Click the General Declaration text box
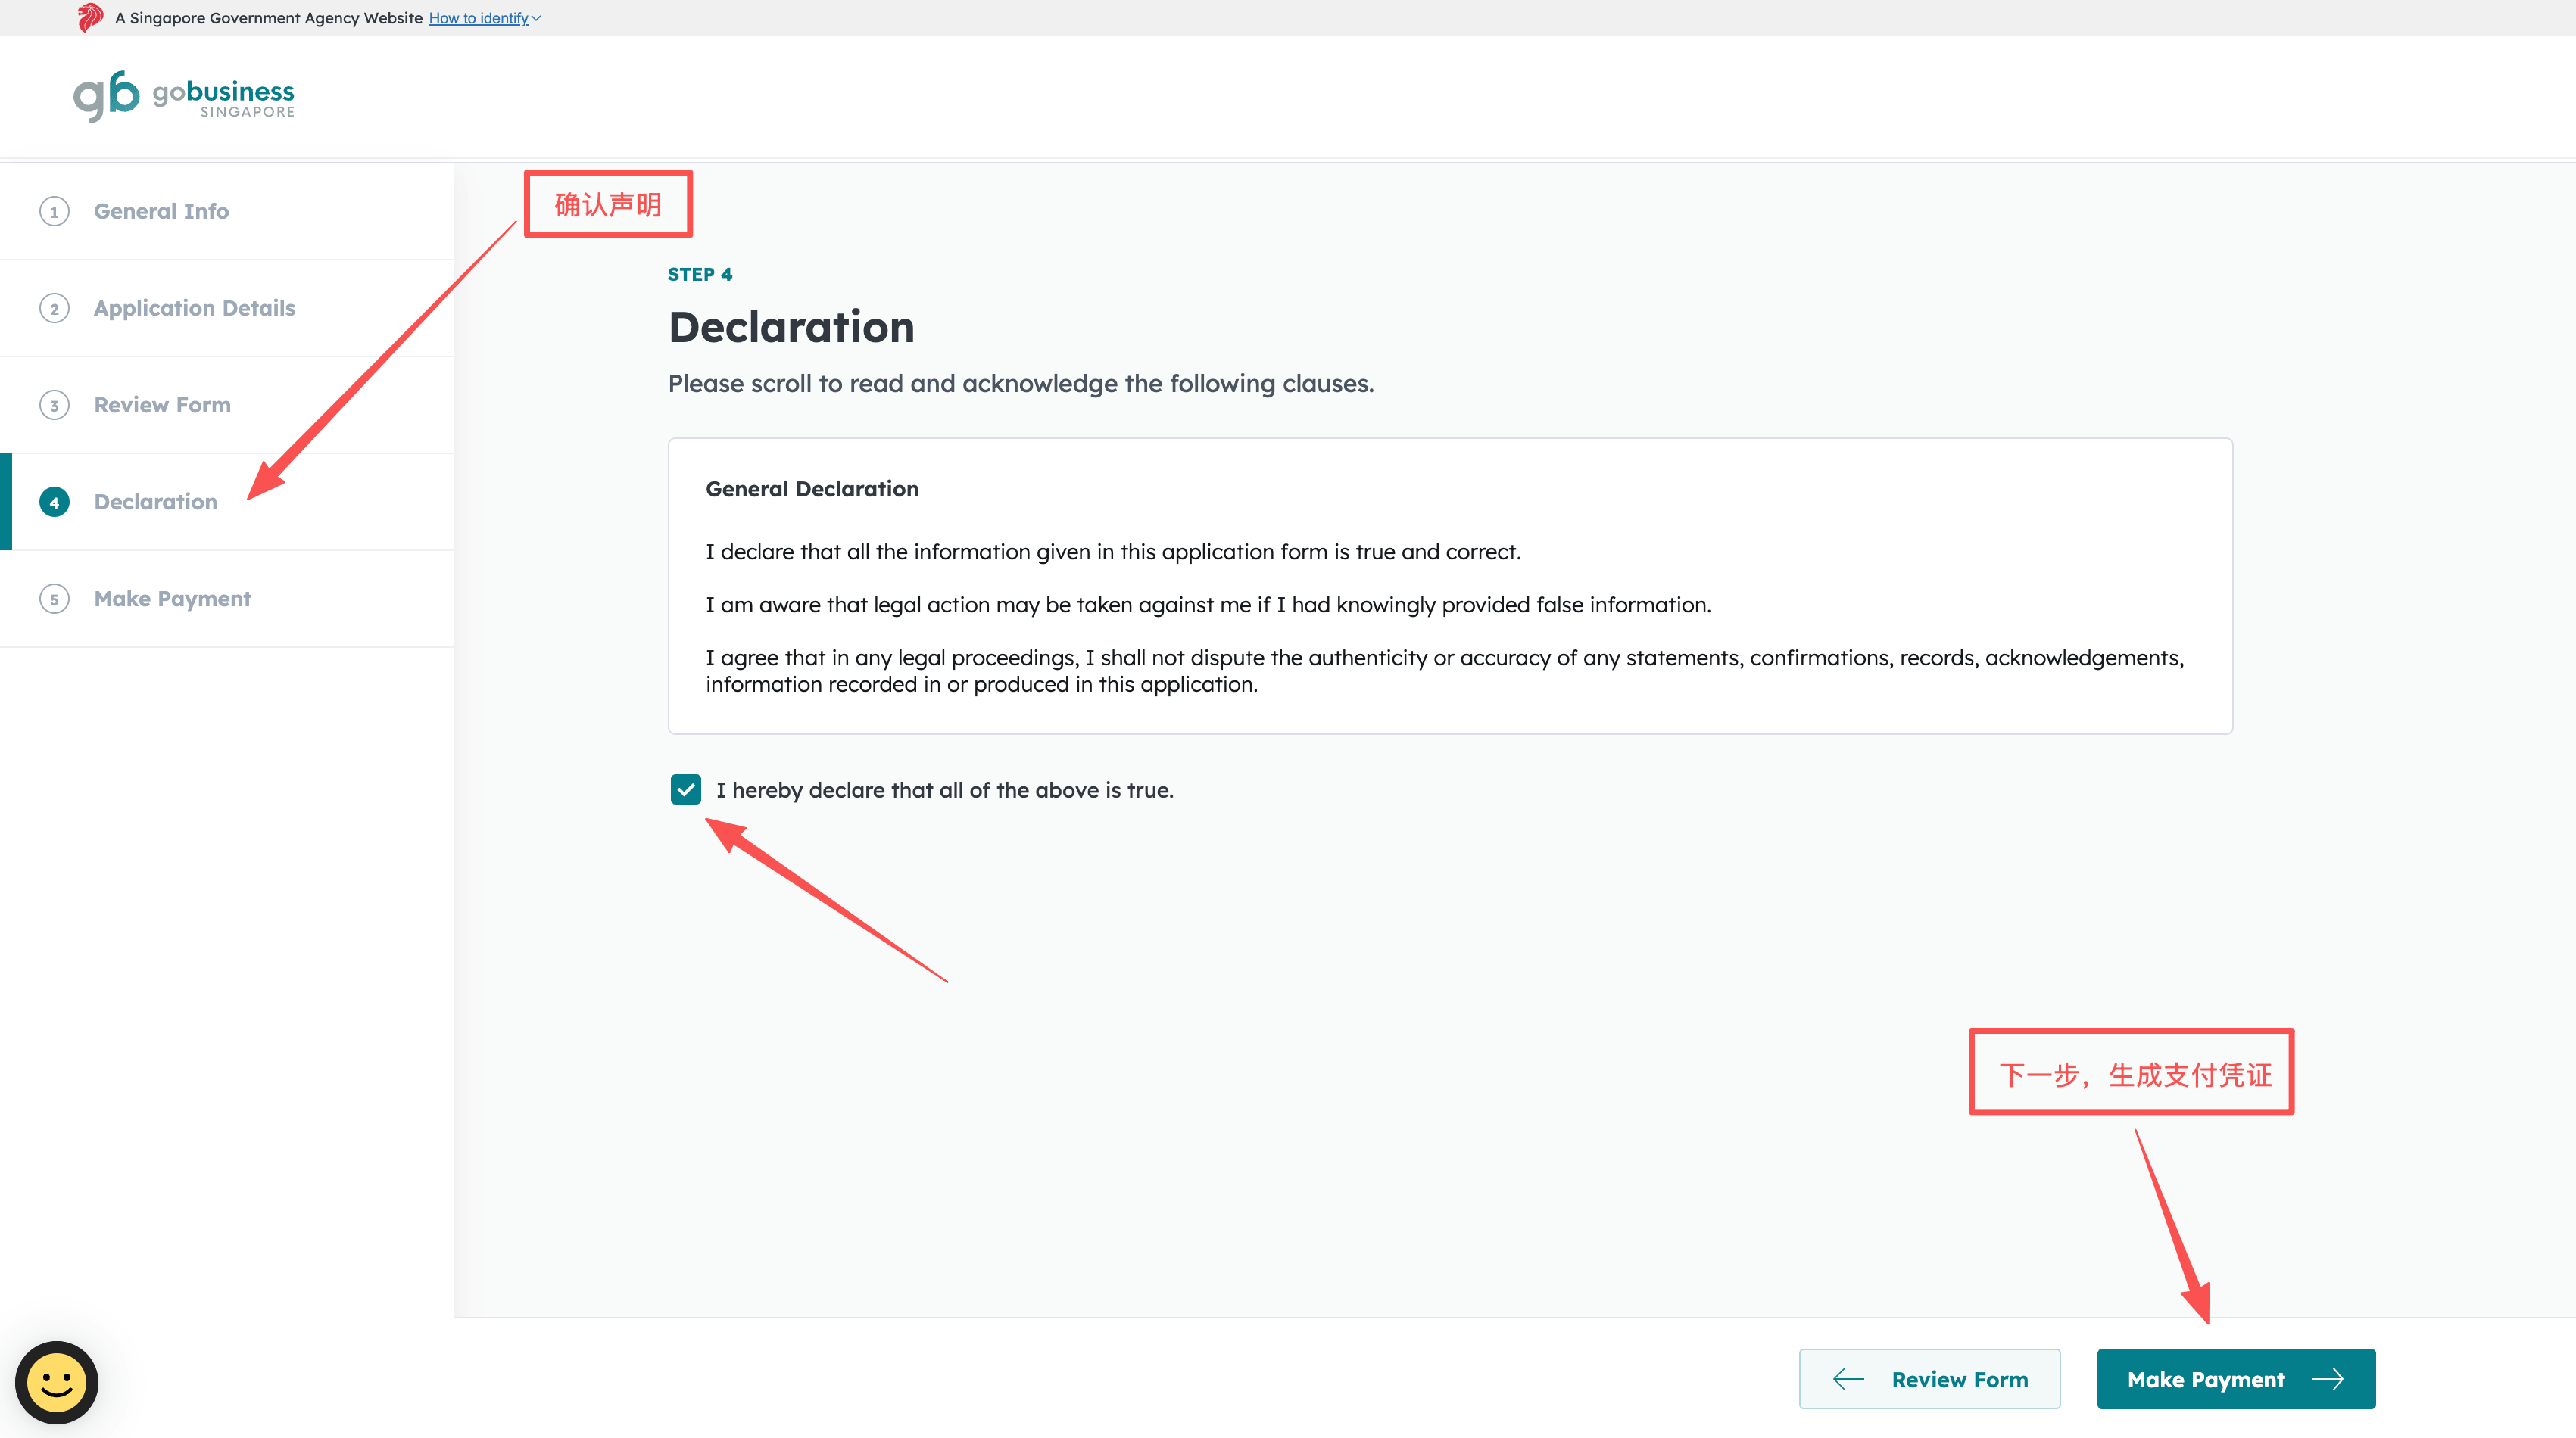 click(x=1449, y=587)
